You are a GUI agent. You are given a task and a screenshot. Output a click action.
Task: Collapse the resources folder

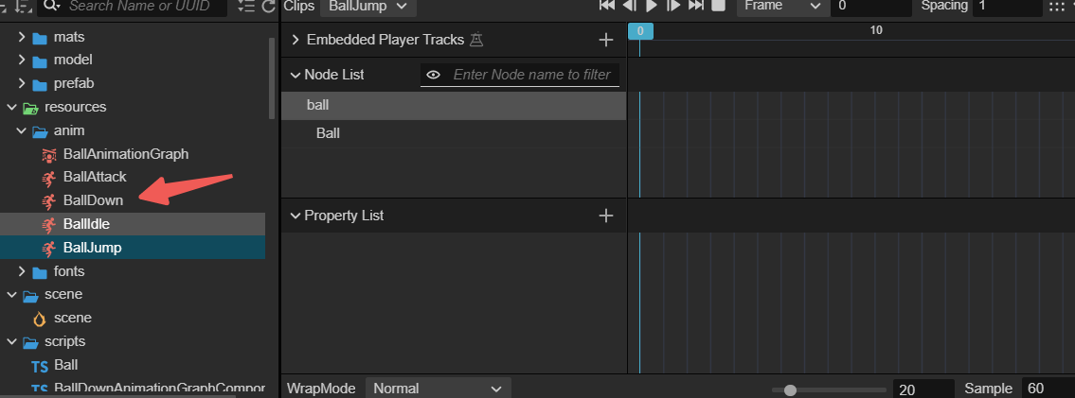pos(11,107)
